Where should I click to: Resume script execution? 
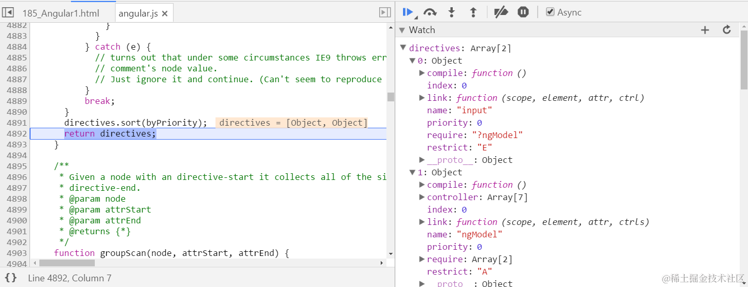(408, 12)
